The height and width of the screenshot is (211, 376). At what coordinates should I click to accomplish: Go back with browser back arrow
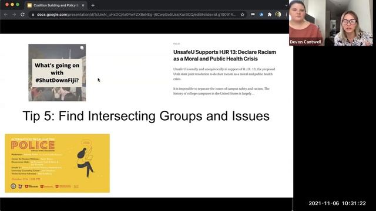[6, 15]
